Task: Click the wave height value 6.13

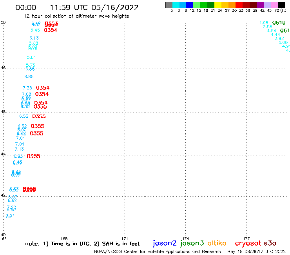Action: pyautogui.click(x=34, y=38)
